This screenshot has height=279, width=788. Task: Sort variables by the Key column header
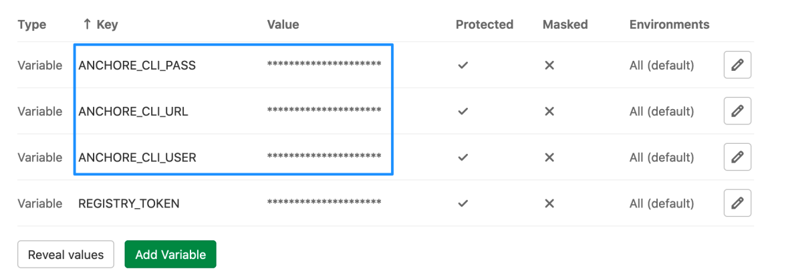[100, 25]
